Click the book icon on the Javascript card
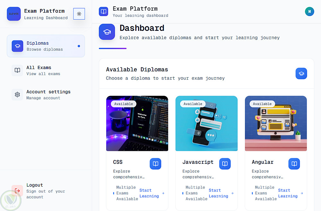The image size is (321, 211). coord(225,164)
